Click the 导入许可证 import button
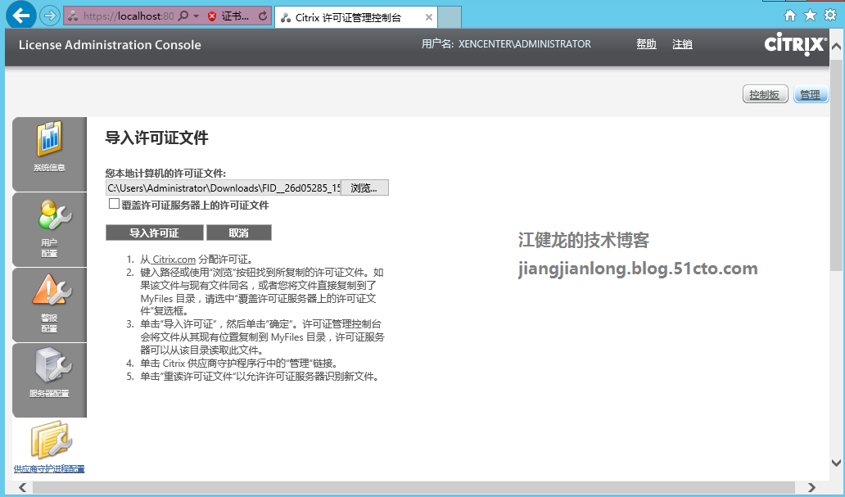 [x=154, y=233]
